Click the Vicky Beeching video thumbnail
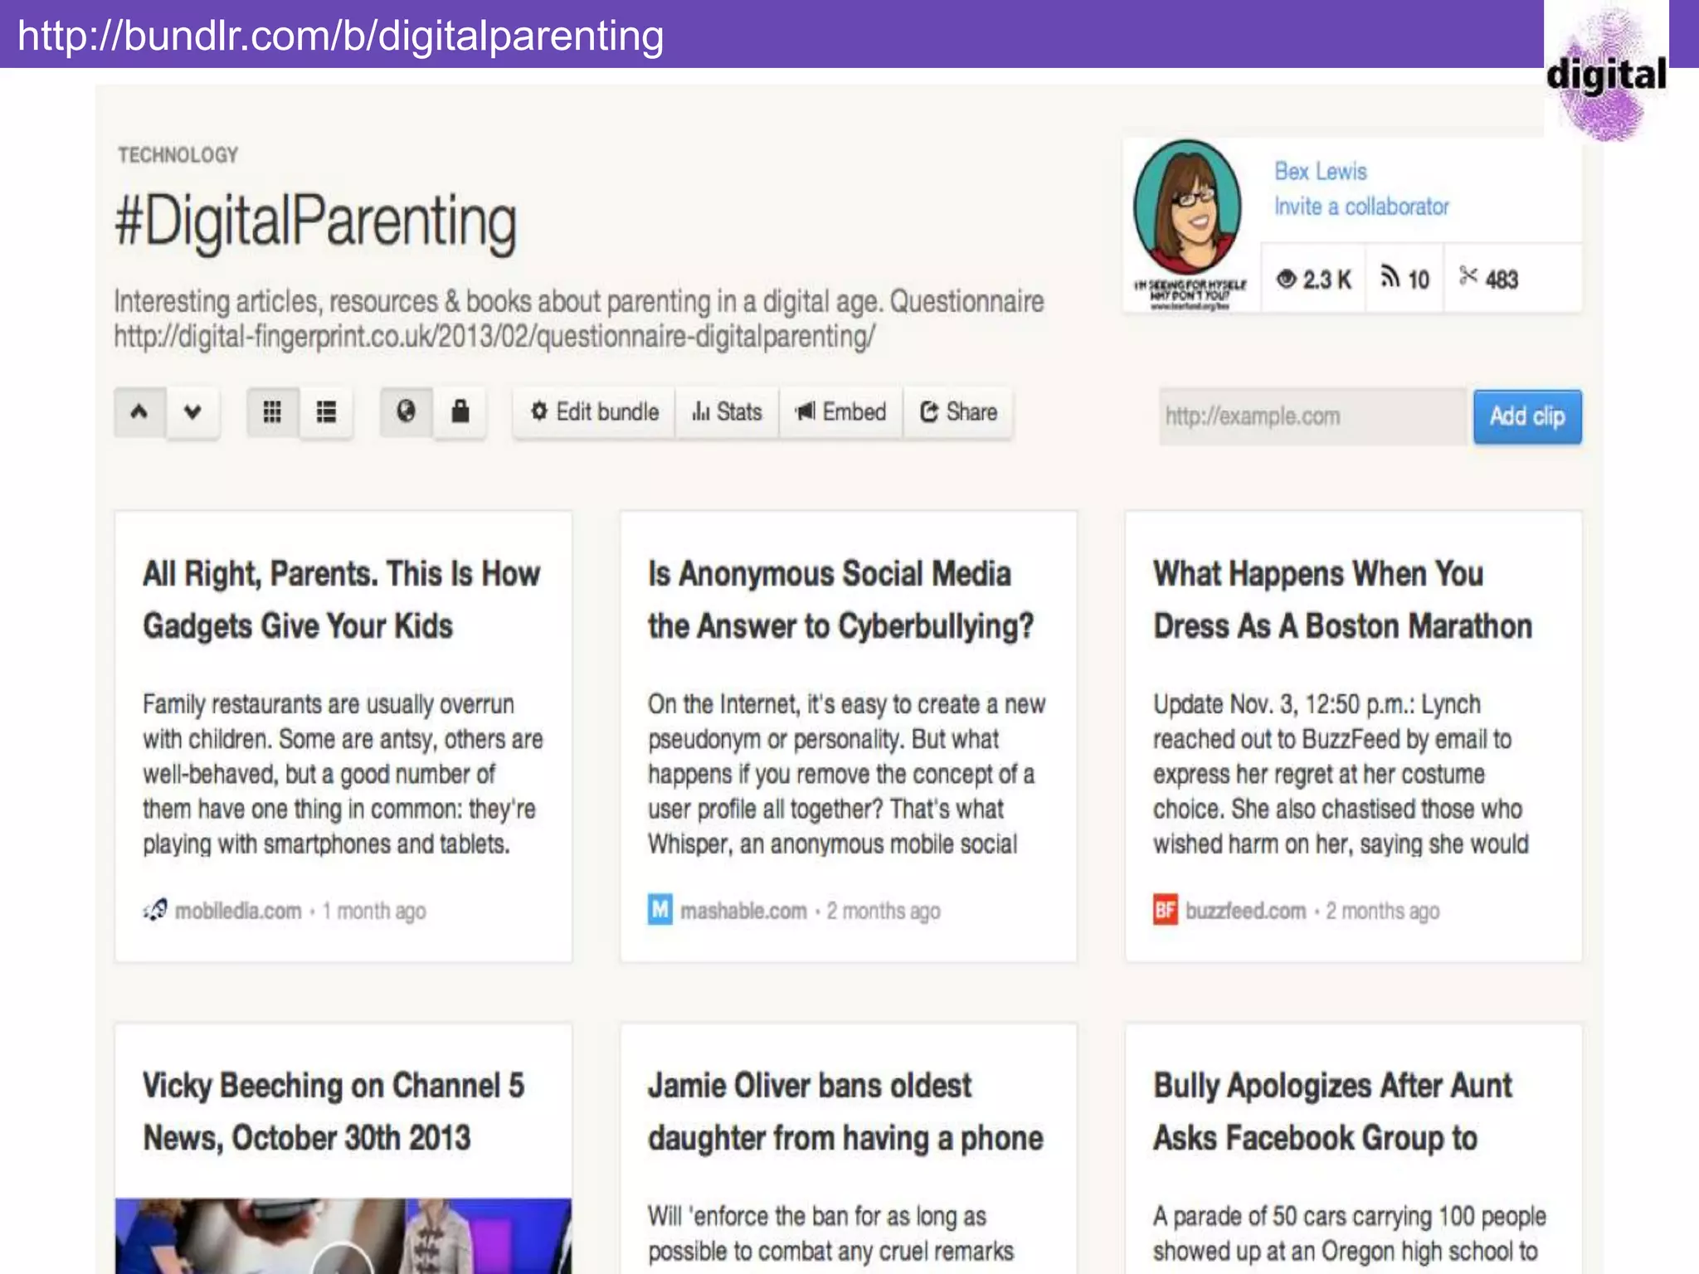This screenshot has width=1699, height=1274. (343, 1236)
